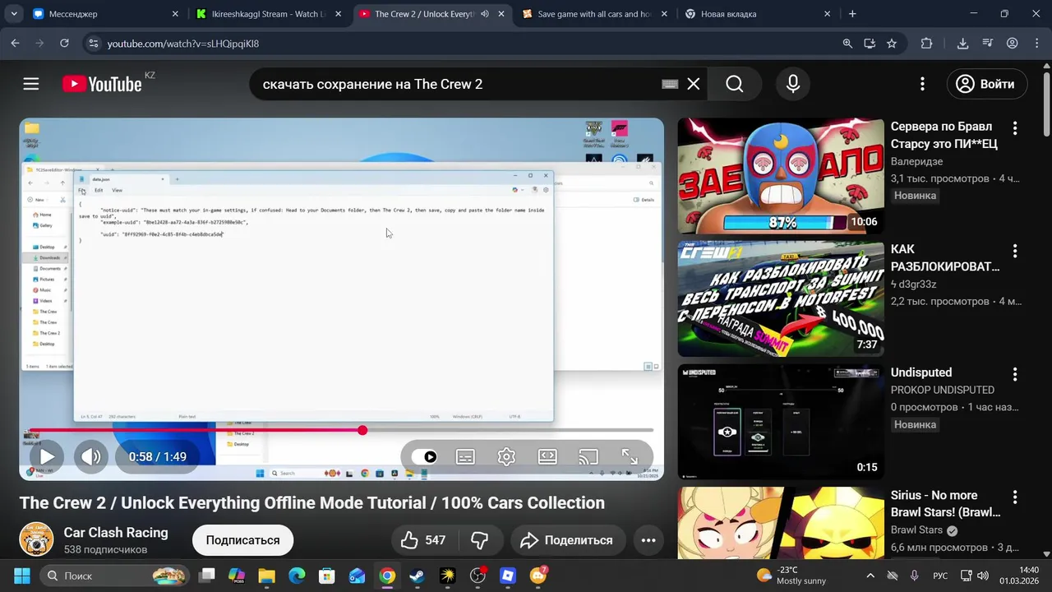Play the paused video
The height and width of the screenshot is (592, 1052).
click(47, 456)
